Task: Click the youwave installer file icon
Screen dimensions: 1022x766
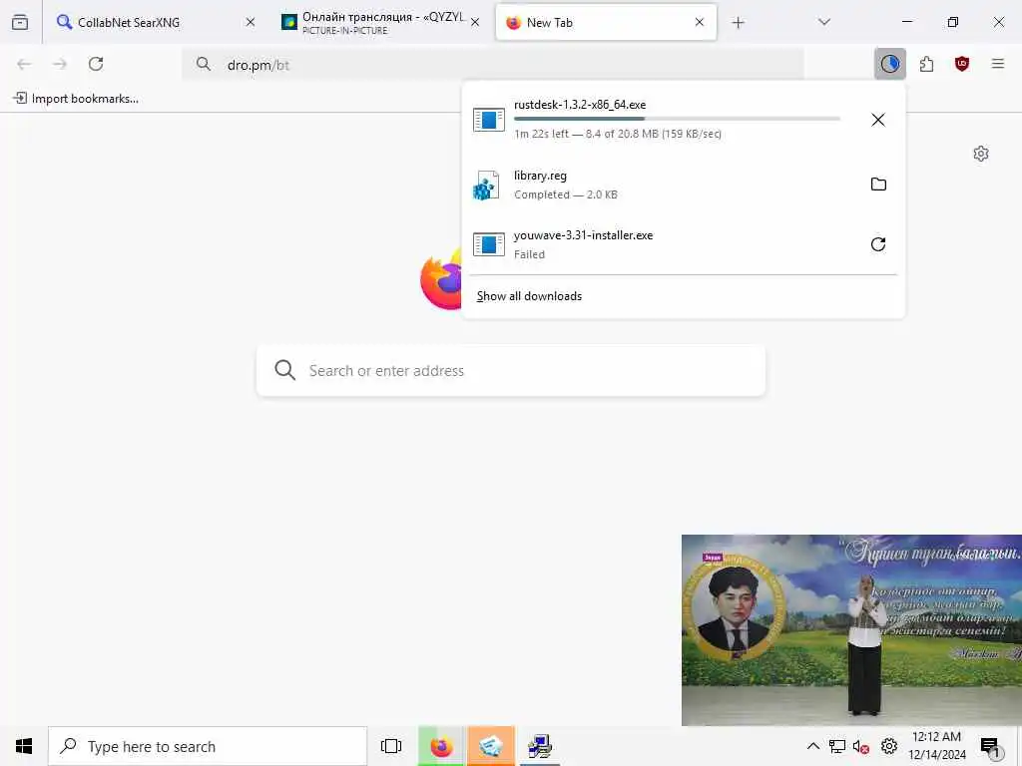Action: [x=489, y=245]
